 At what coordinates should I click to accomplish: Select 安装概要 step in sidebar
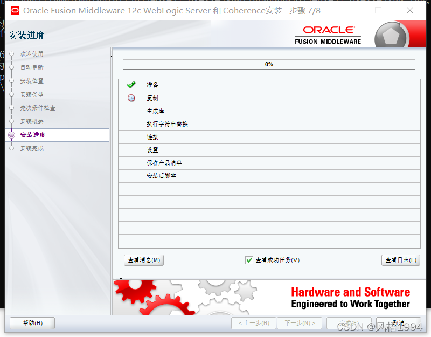tap(32, 121)
